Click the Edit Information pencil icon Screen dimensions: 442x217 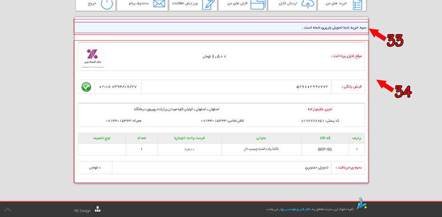[208, 4]
